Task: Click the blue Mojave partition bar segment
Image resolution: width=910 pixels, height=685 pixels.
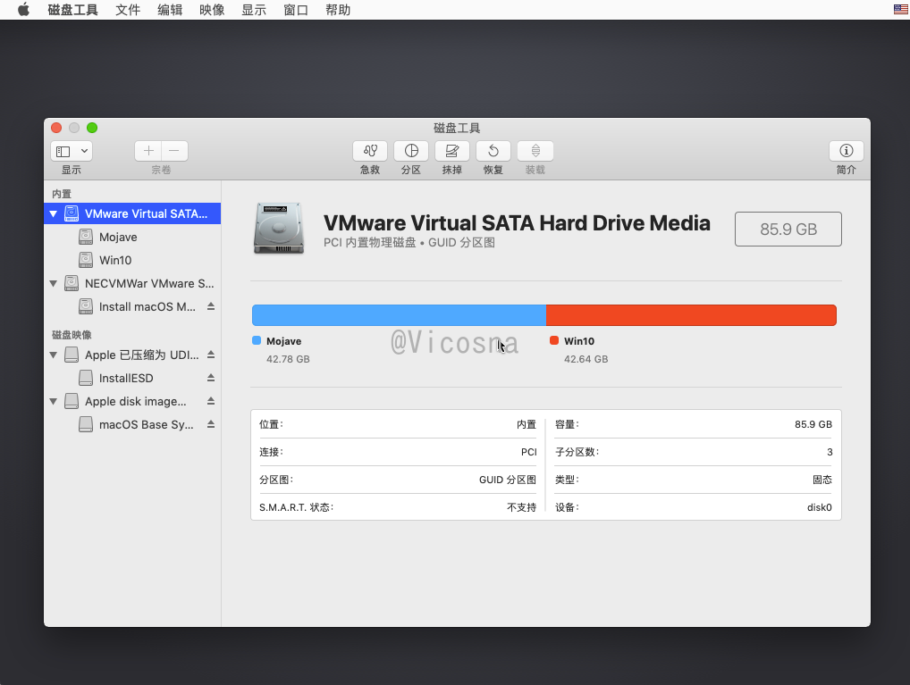Action: click(x=399, y=315)
